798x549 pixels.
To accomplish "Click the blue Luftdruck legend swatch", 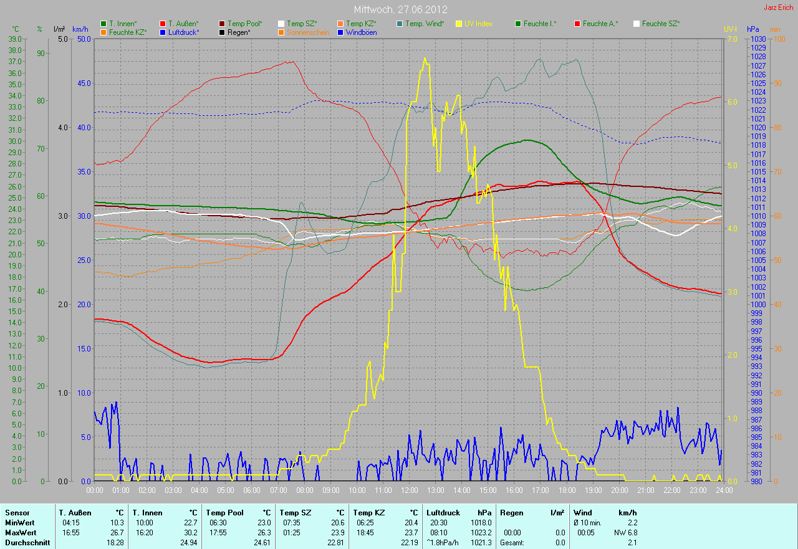I will coord(163,32).
